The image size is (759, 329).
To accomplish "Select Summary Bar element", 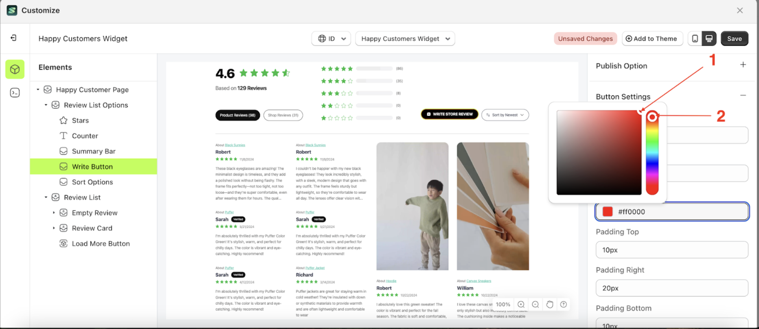I will (93, 151).
